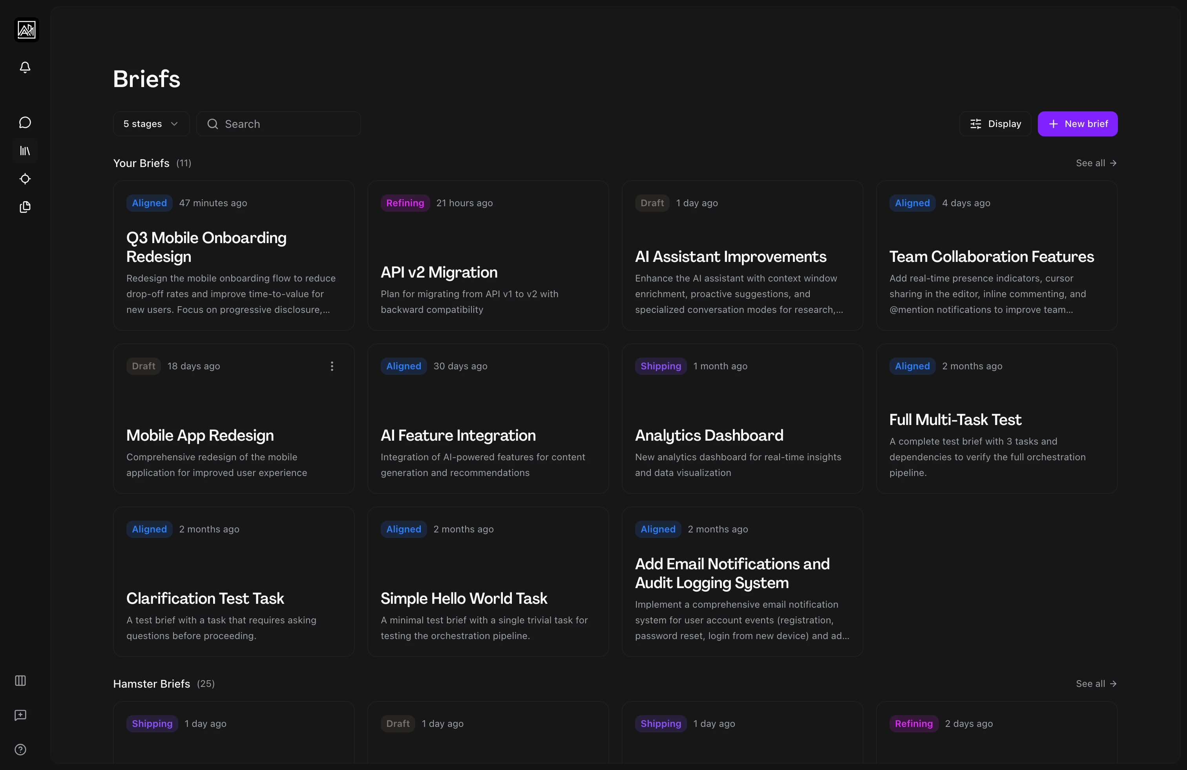Toggle the sidebar panel layout icon

[x=20, y=680]
